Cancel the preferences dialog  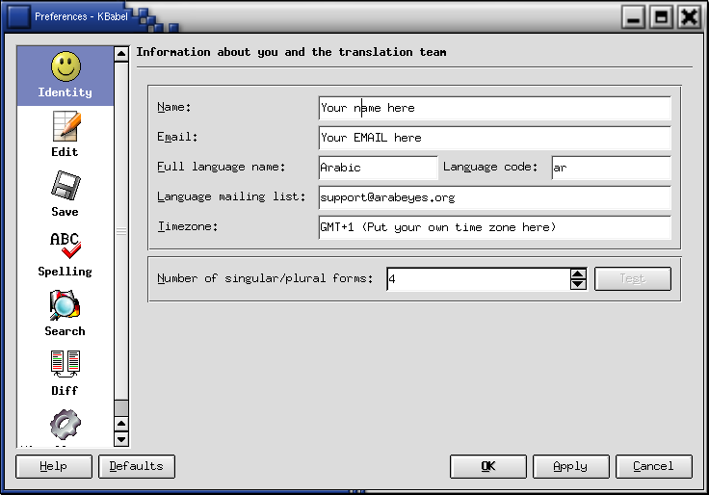pos(653,466)
